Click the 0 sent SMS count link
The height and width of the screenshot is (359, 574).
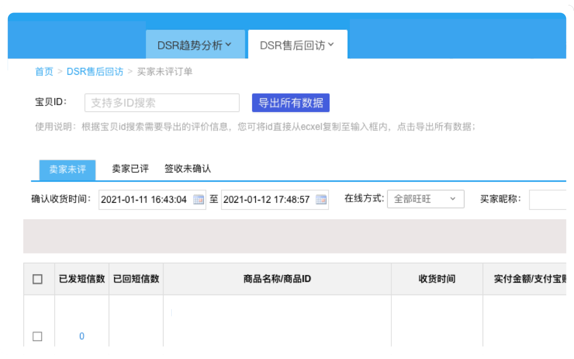pos(82,336)
